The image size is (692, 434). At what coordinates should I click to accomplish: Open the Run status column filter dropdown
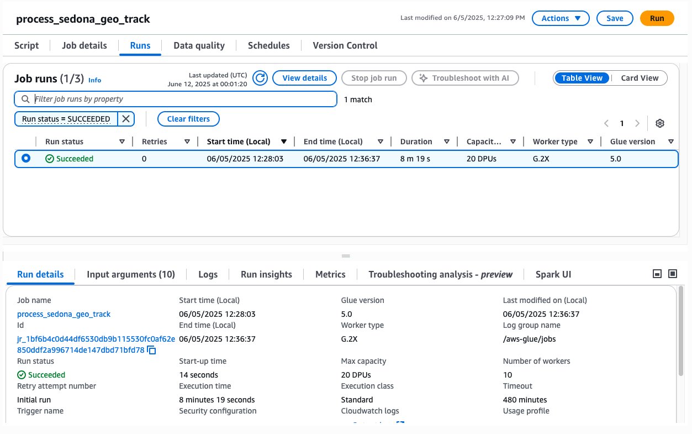tap(122, 141)
